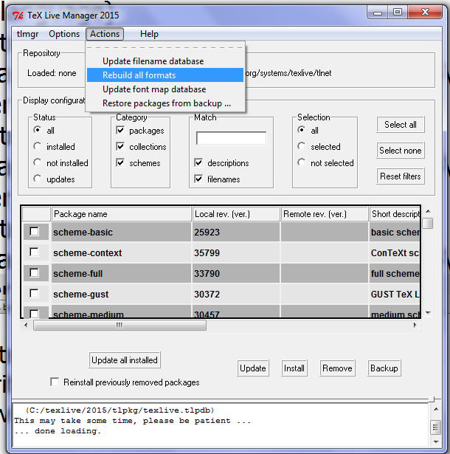Choose 'not selected' in Selection group
Image resolution: width=450 pixels, height=454 pixels.
302,163
